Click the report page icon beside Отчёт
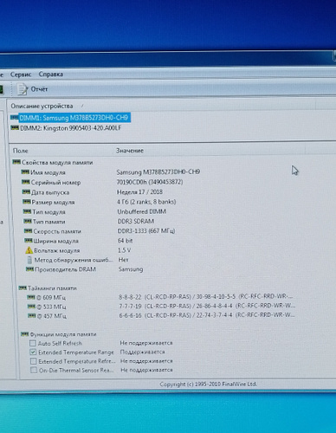 point(23,89)
